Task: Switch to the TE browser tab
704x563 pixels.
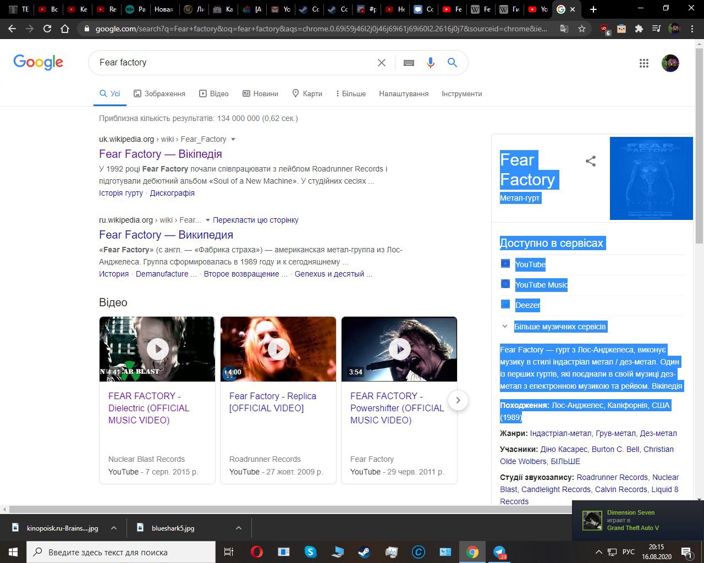Action: 18,9
